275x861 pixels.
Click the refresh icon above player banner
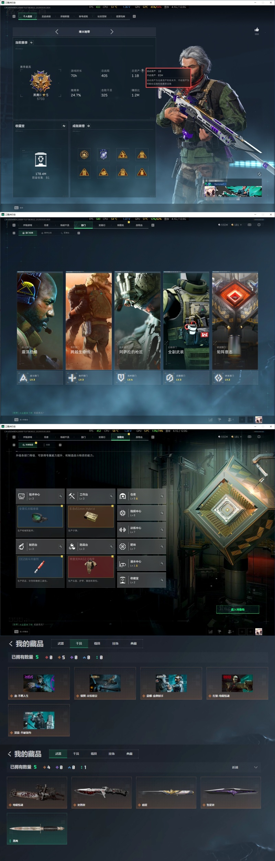pos(260,174)
